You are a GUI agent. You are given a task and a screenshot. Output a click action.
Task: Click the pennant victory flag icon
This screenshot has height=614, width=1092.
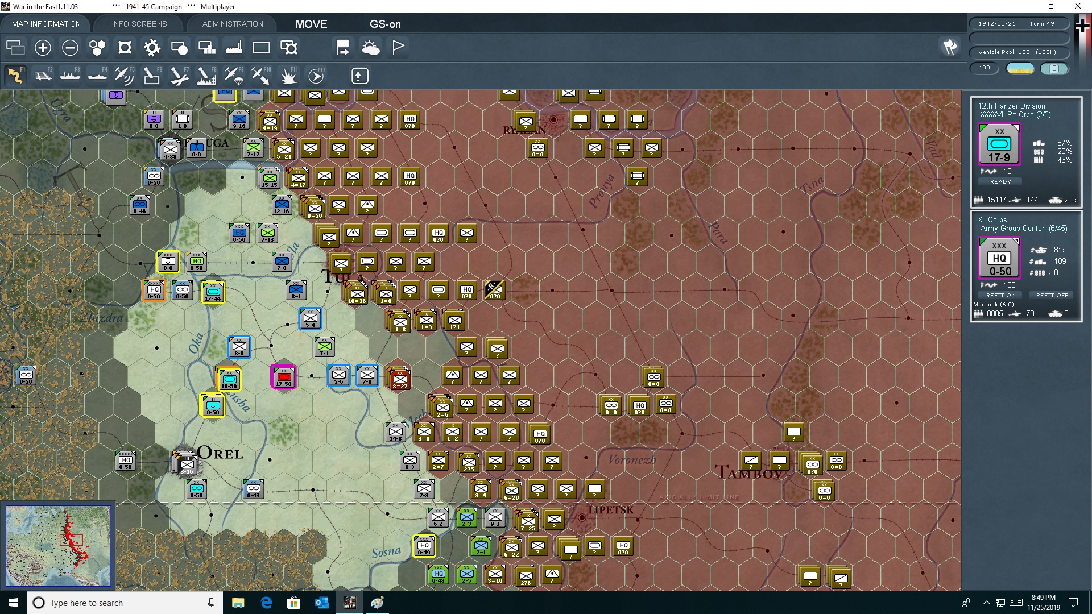(x=398, y=48)
